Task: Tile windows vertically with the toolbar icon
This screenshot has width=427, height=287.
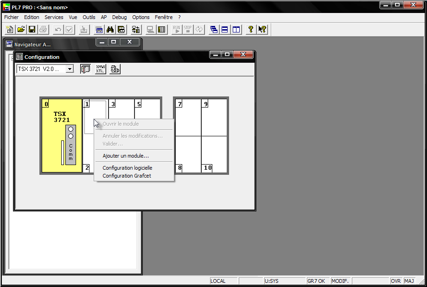Action: coord(236,29)
